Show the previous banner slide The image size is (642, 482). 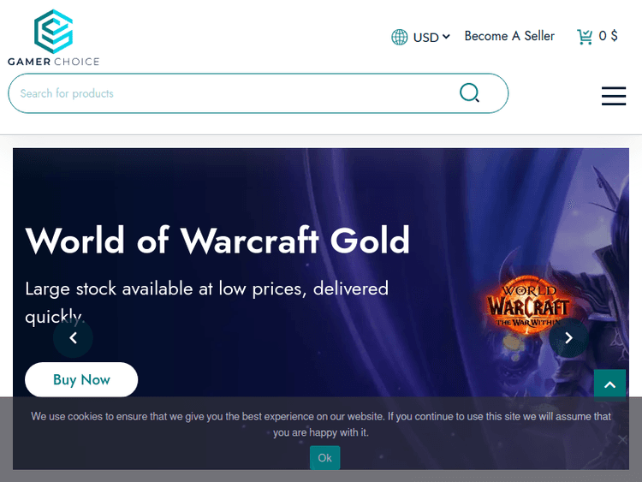click(x=74, y=338)
